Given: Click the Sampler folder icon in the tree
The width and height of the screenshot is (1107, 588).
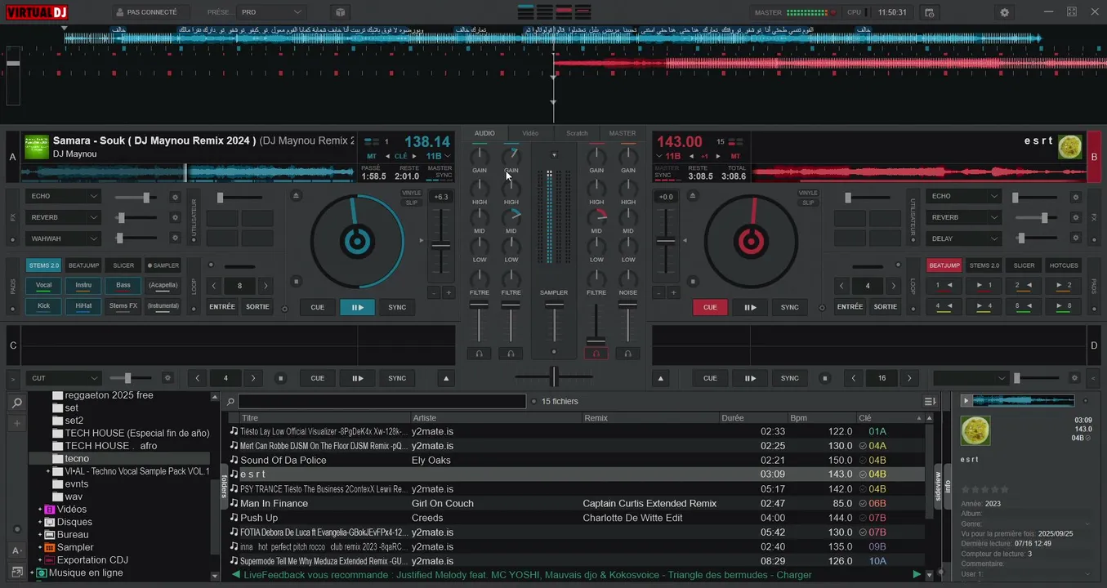Looking at the screenshot, I should pos(49,547).
